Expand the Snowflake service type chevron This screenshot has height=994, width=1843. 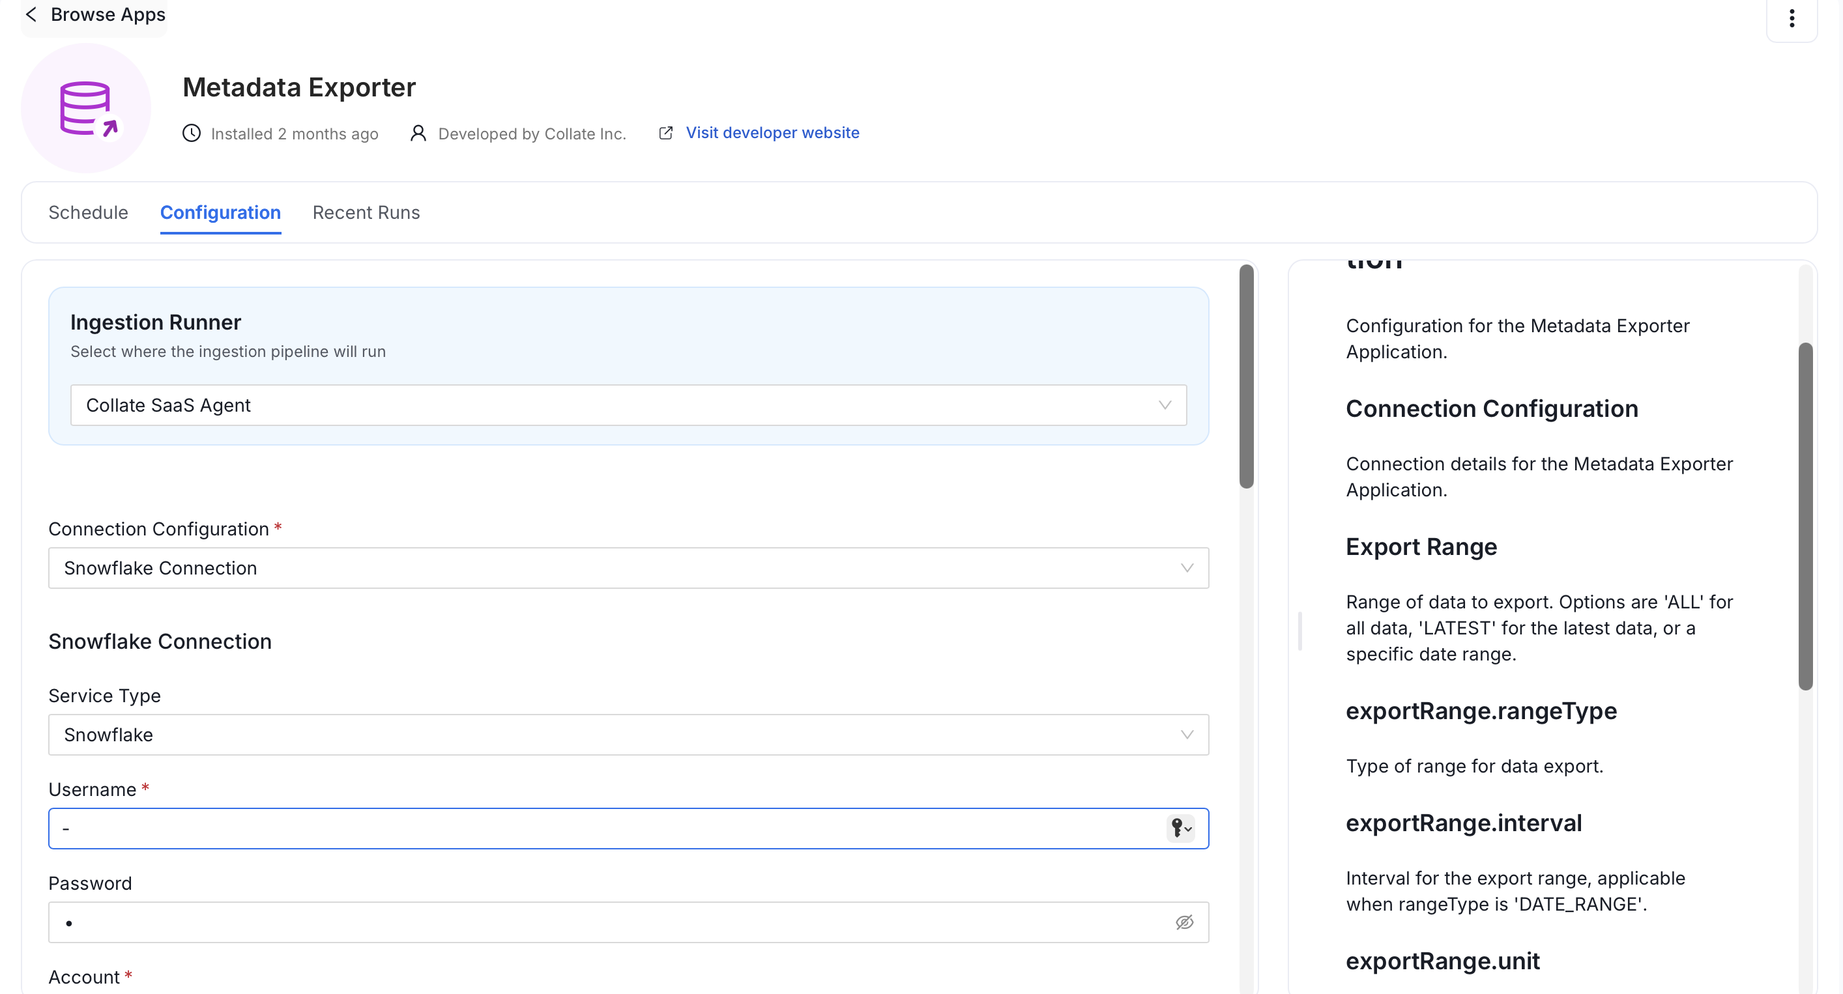[1187, 734]
